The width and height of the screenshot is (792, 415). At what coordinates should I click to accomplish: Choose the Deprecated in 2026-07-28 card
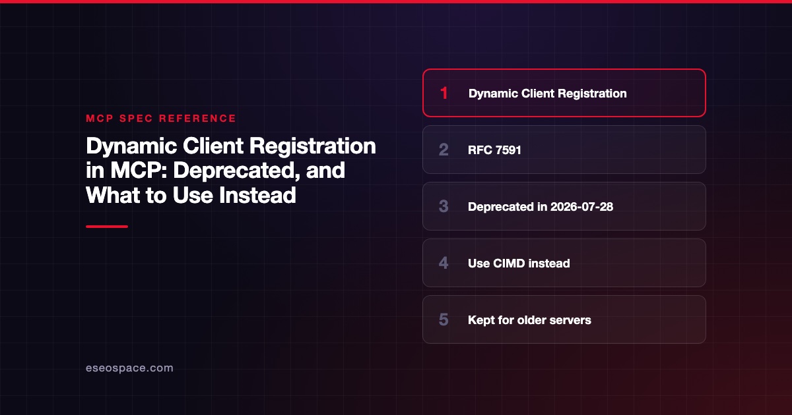click(564, 206)
